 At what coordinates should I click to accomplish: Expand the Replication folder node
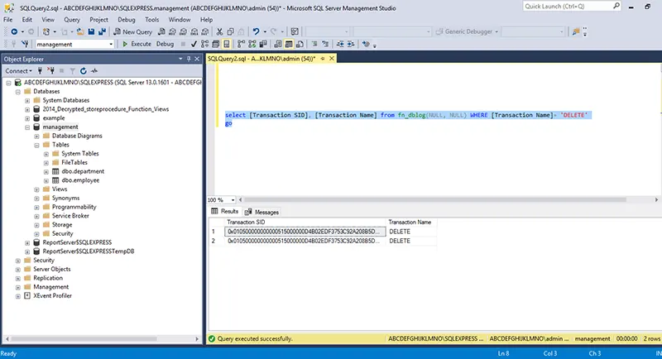click(x=17, y=279)
